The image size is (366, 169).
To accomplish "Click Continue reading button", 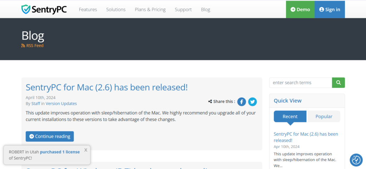I will (x=50, y=137).
